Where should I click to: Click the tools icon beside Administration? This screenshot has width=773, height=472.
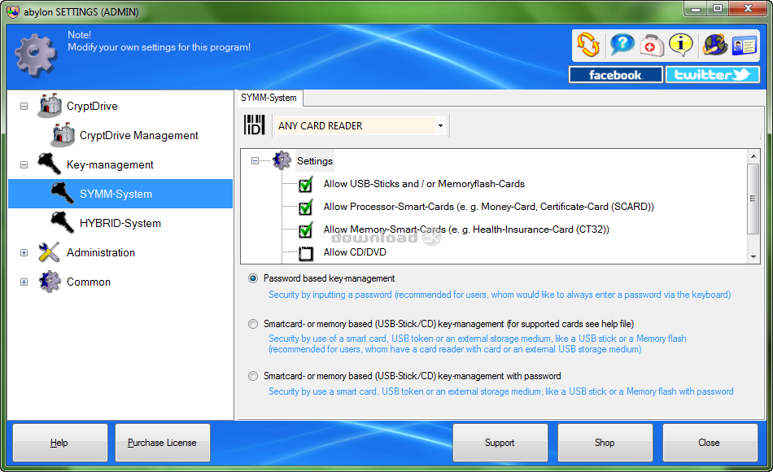(50, 252)
